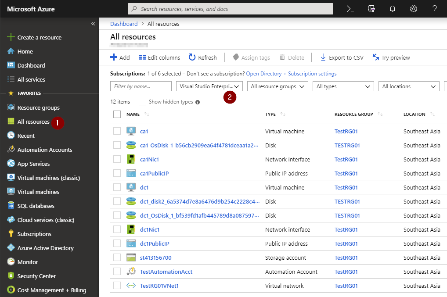Select the TestRG01VNet1 row checkbox
The width and height of the screenshot is (447, 297).
pyautogui.click(x=117, y=285)
